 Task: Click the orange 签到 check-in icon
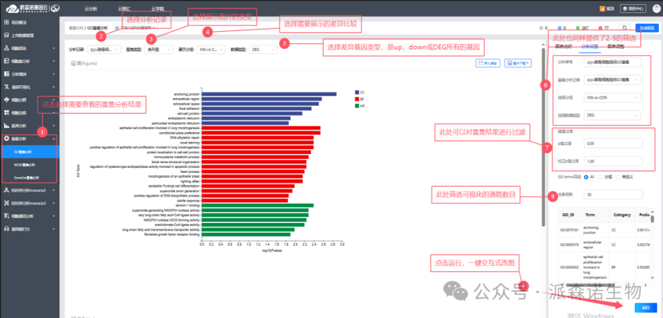click(602, 9)
